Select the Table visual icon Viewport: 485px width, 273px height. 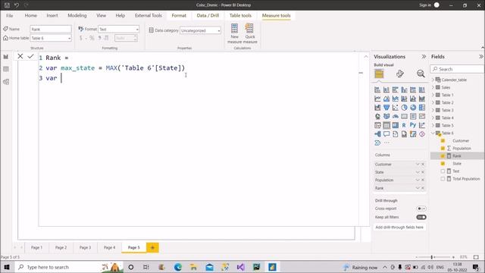[x=386, y=125]
